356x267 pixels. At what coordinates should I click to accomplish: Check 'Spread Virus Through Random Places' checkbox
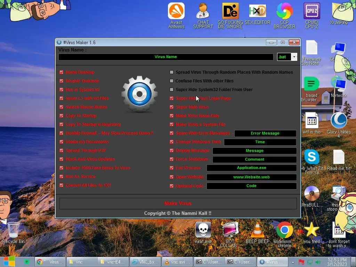[x=172, y=72]
